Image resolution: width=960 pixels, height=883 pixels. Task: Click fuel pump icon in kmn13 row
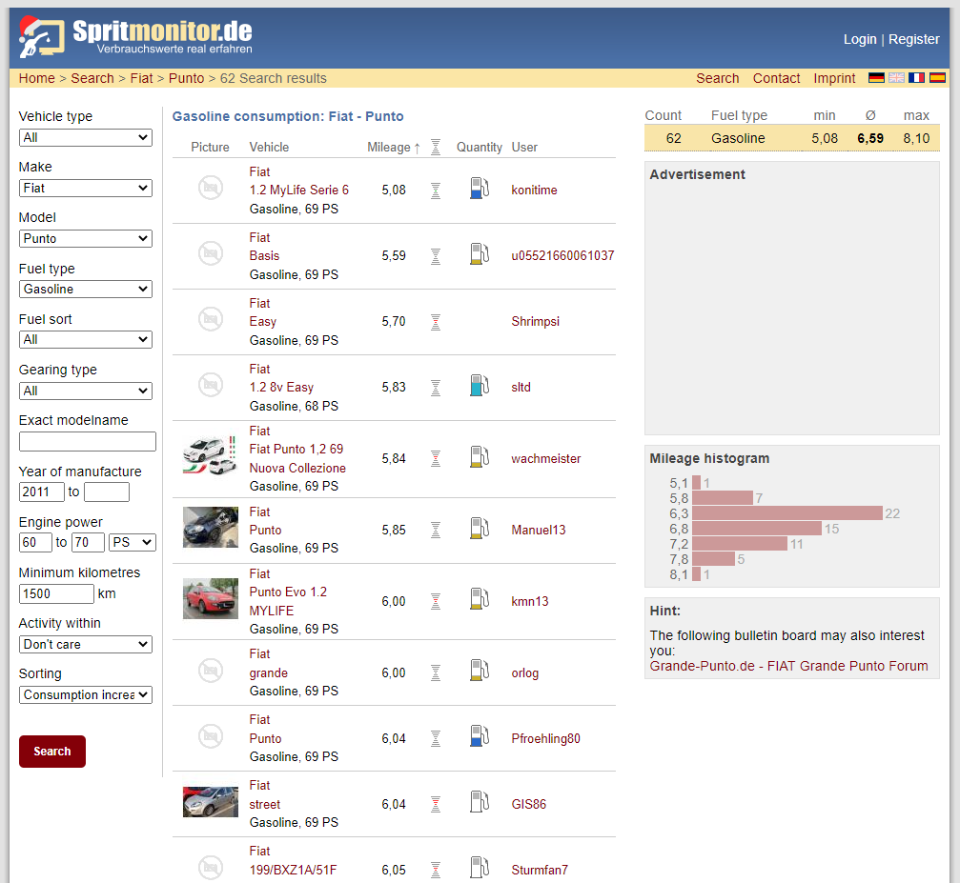tap(480, 600)
